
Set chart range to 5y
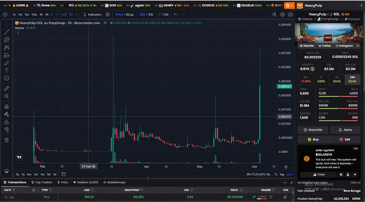(17, 174)
